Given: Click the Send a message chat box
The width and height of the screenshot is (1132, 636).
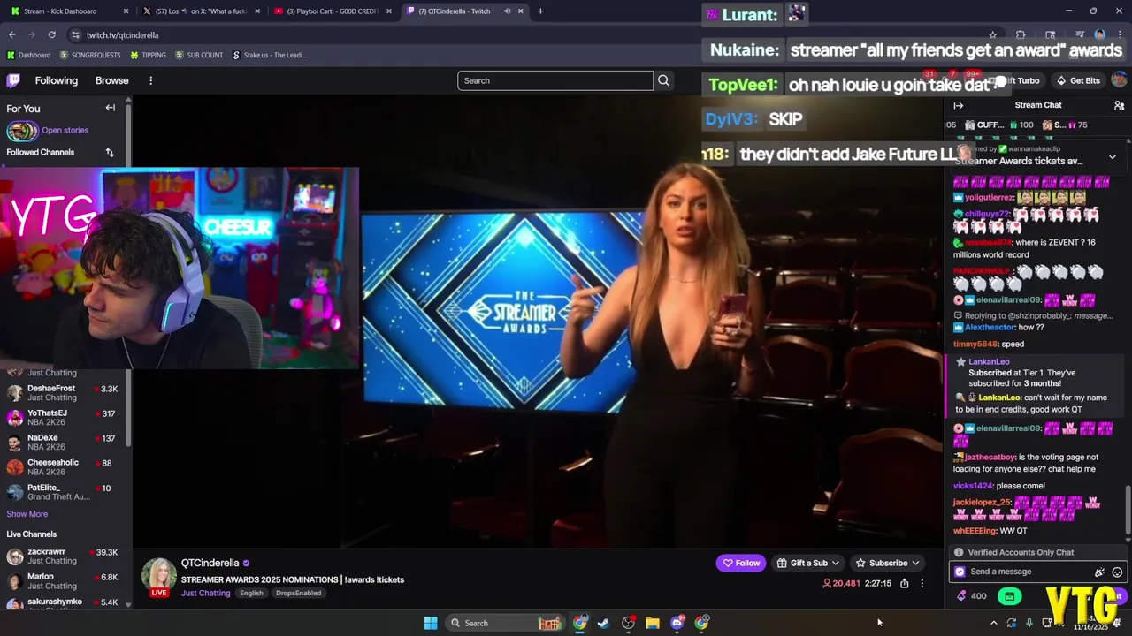Looking at the screenshot, I should click(1029, 572).
